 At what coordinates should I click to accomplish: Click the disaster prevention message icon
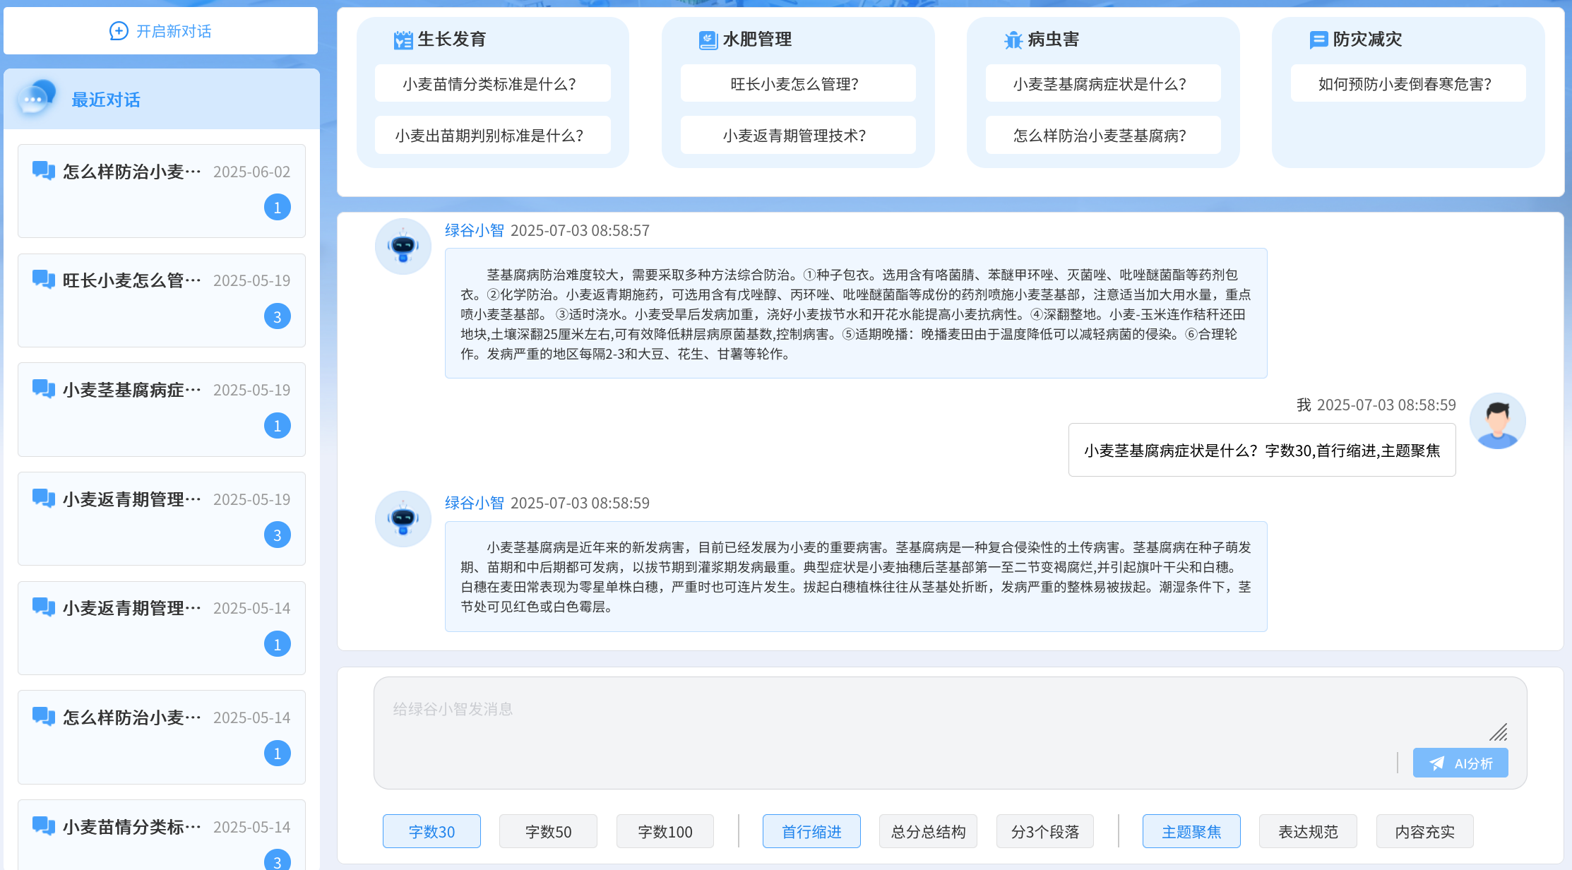(x=1318, y=40)
